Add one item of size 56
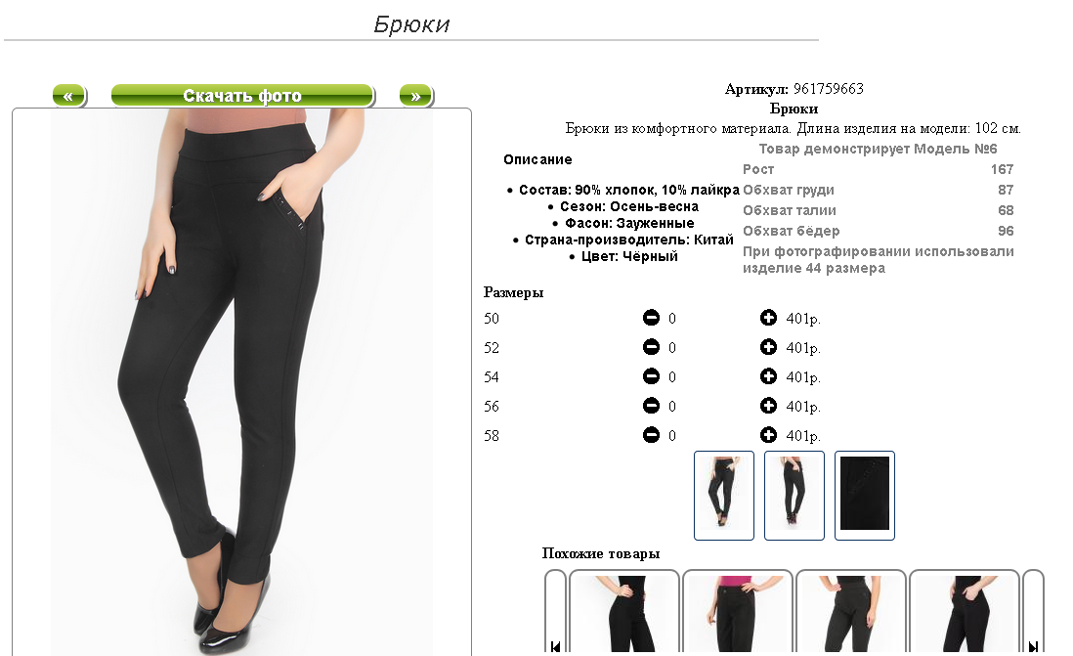The width and height of the screenshot is (1073, 656). point(768,406)
